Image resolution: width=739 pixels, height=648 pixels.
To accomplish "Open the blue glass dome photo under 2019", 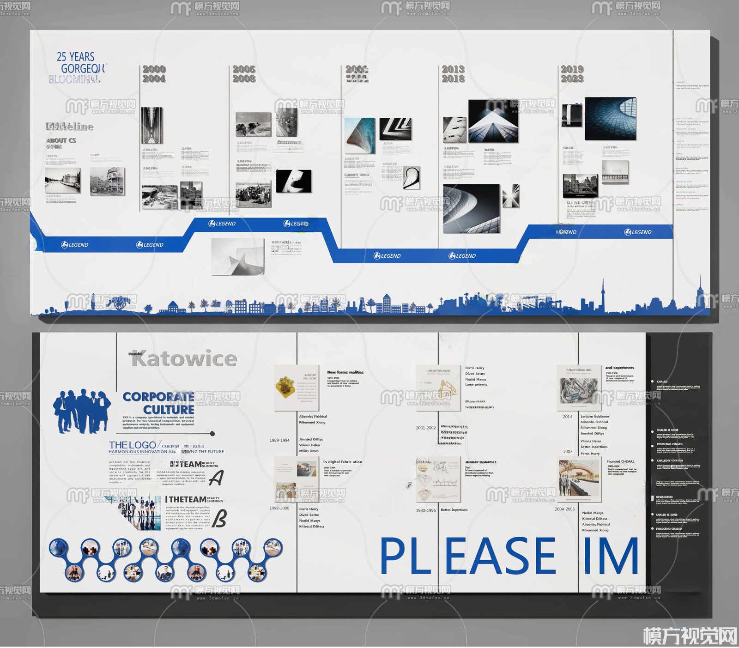I will click(610, 118).
